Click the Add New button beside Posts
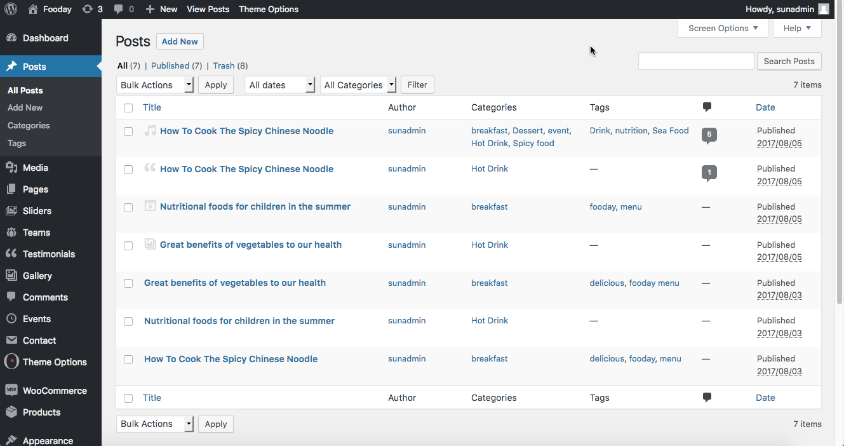The height and width of the screenshot is (446, 844). point(180,41)
